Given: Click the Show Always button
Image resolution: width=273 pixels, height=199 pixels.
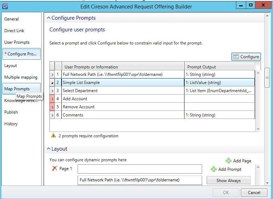Looking at the screenshot, I should tap(229, 181).
